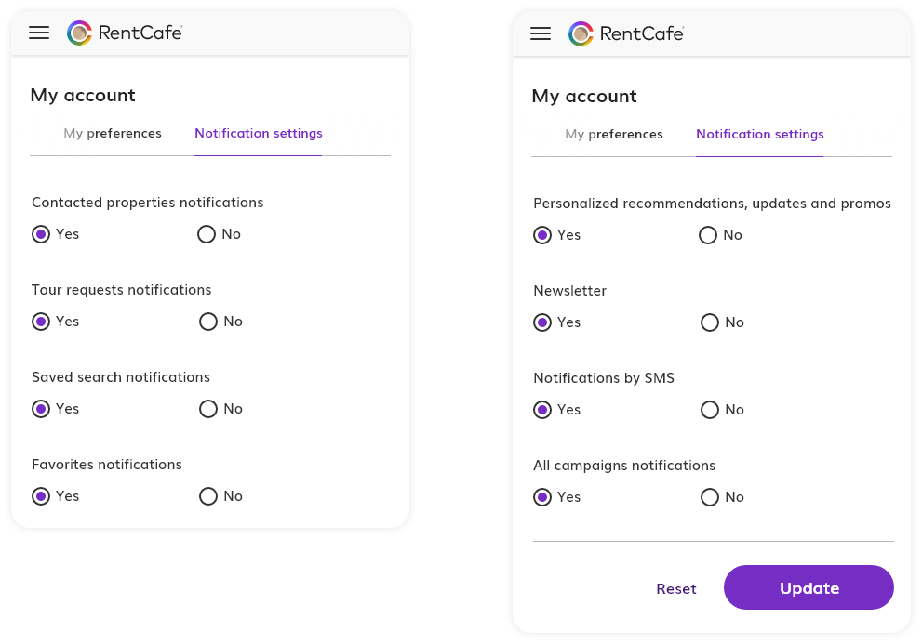Viewport: 922px width, 644px height.
Task: Choose Yes for Newsletter
Action: pyautogui.click(x=542, y=322)
